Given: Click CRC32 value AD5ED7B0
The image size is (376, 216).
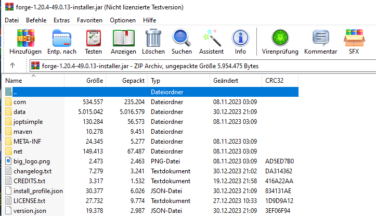Looking at the screenshot, I should 280,161.
